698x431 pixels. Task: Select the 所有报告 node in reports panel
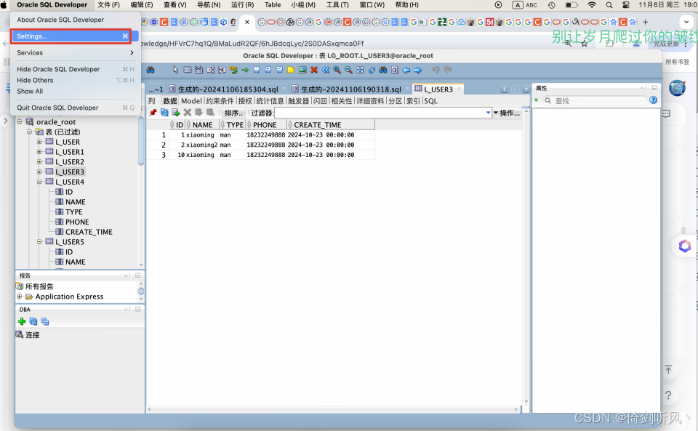click(39, 286)
